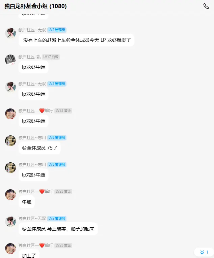Click username 独白社区-凯

29,57
